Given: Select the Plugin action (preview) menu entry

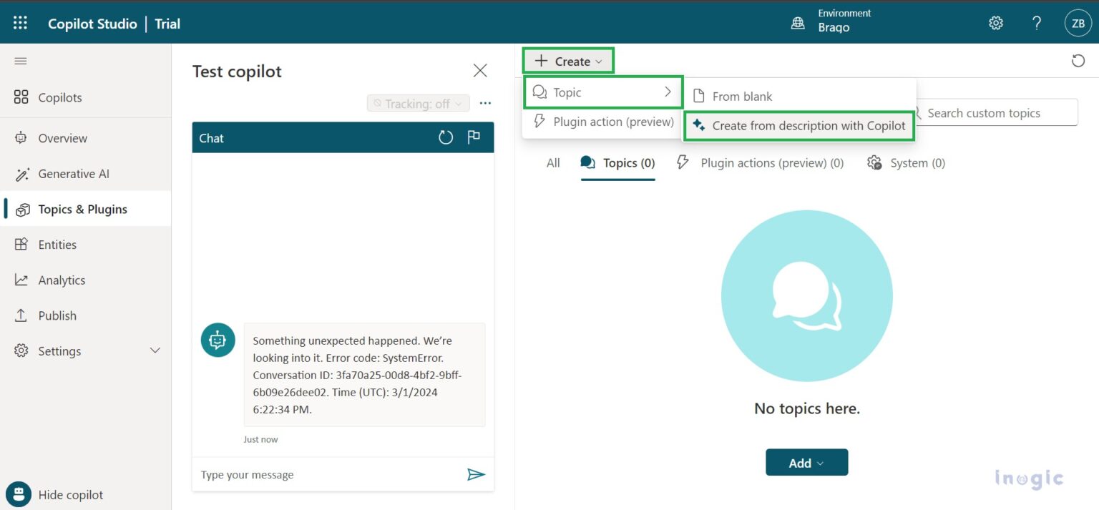Looking at the screenshot, I should tap(605, 122).
